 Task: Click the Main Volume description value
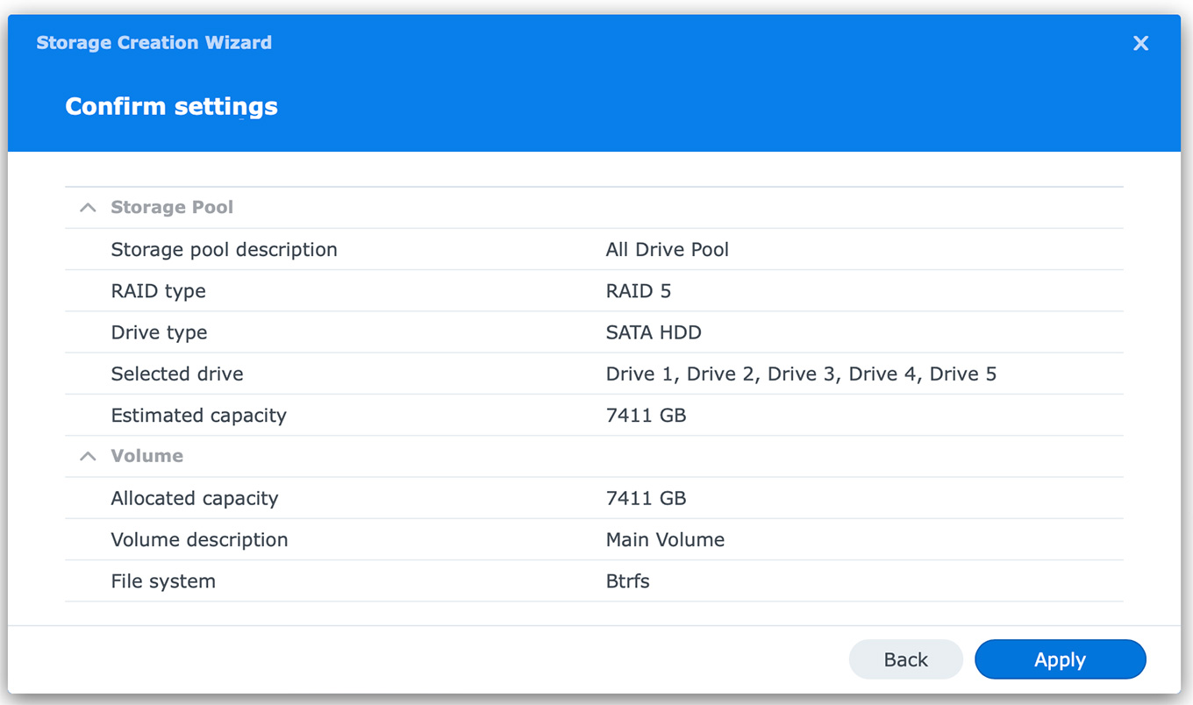click(665, 539)
